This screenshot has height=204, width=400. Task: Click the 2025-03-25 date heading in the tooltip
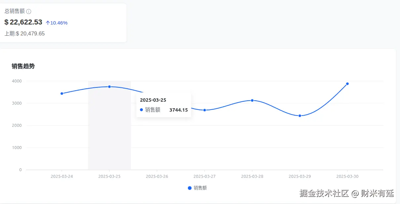[x=153, y=100]
